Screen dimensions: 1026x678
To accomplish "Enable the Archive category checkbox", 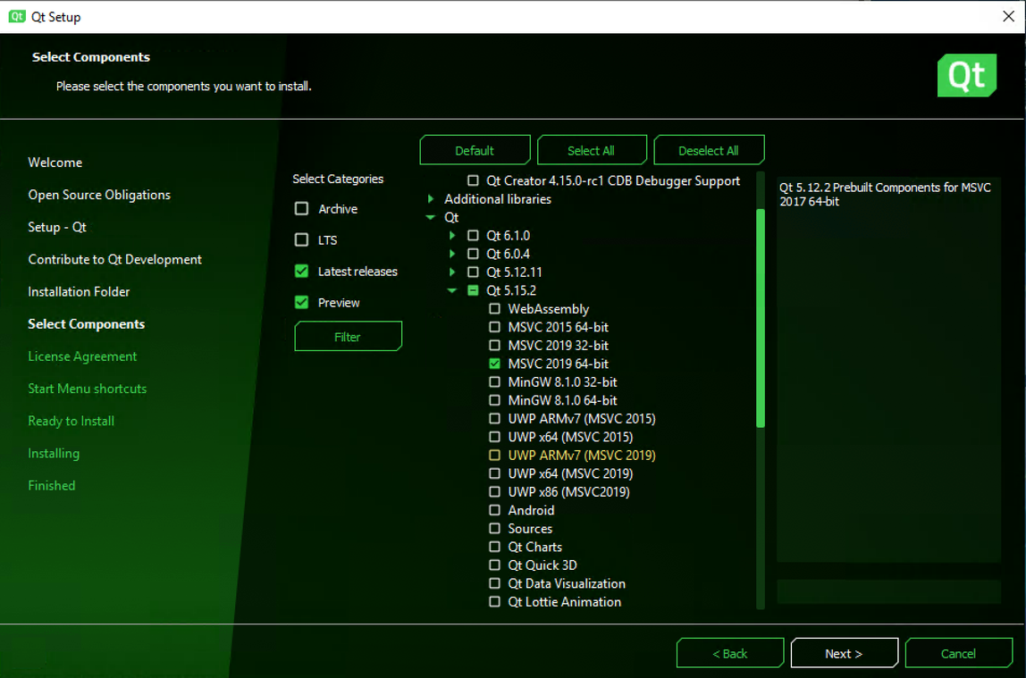I will point(302,208).
